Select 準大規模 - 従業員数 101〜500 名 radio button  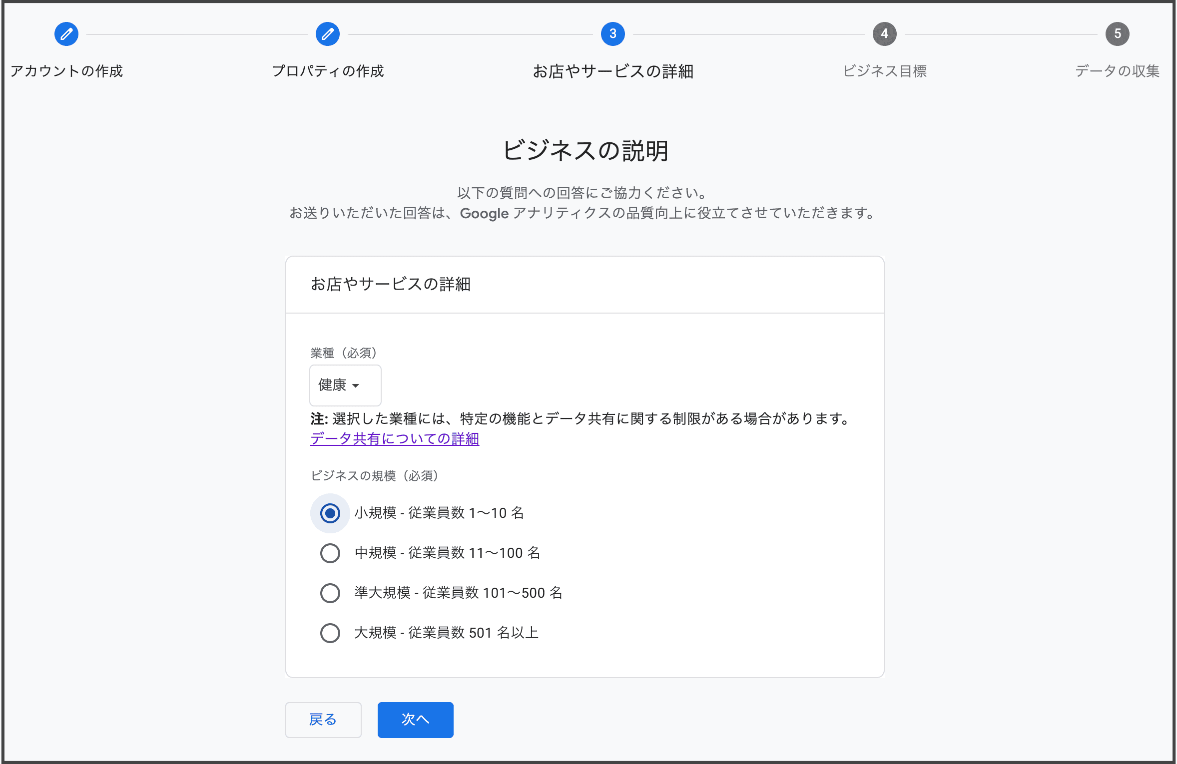330,593
